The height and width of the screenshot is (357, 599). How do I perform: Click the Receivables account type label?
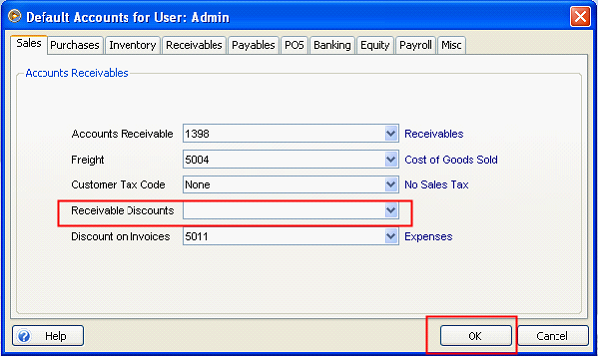point(434,134)
